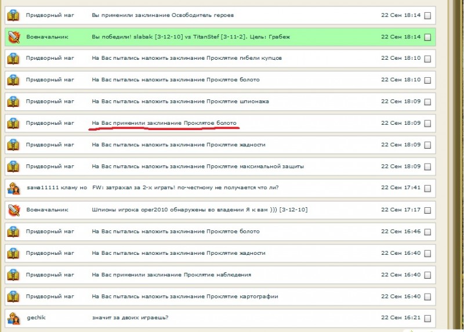The width and height of the screenshot is (464, 332).
Task: Mark the checkbox for the Проклятие наблюдения row
Action: pyautogui.click(x=427, y=275)
